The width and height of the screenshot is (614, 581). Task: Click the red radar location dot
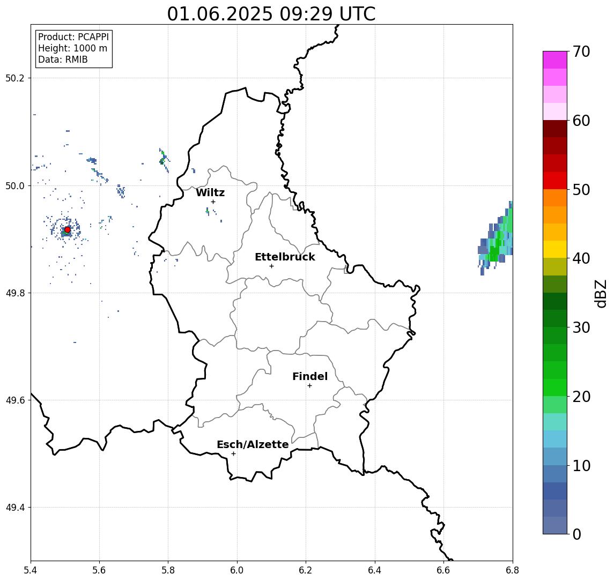pos(68,229)
